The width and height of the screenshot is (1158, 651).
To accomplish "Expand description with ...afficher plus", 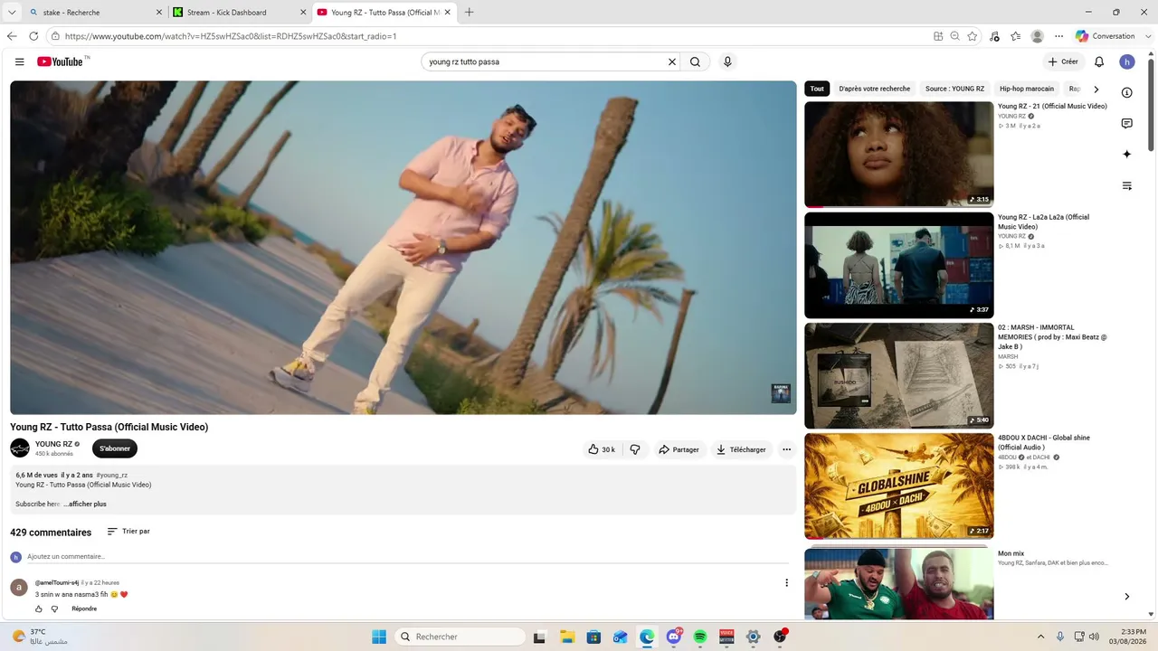I will click(85, 504).
